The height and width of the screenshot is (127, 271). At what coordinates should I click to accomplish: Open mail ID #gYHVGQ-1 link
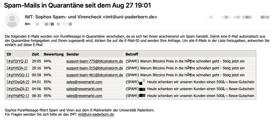pos(18,75)
